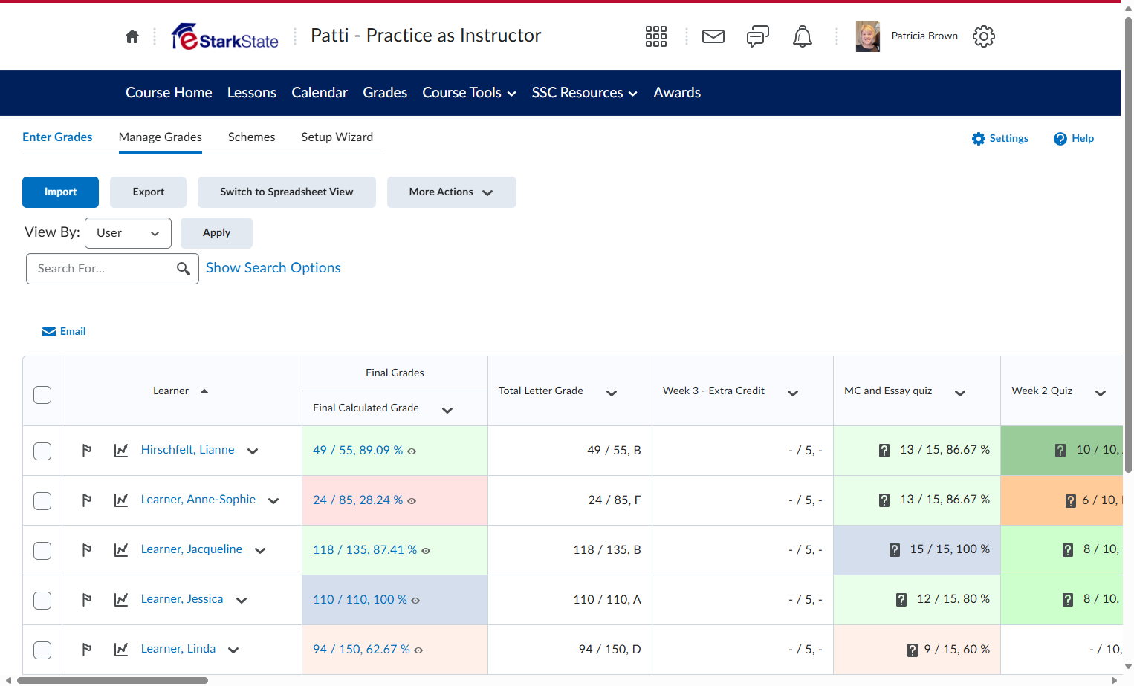Click the Import button
The width and height of the screenshot is (1134, 686).
click(x=60, y=192)
